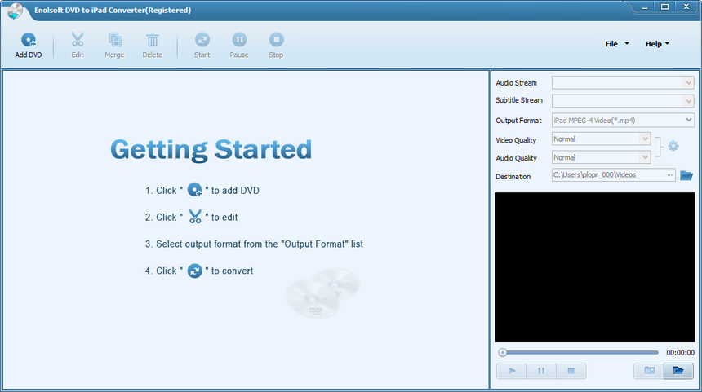Click the "Select output format" instruction text

click(x=254, y=244)
